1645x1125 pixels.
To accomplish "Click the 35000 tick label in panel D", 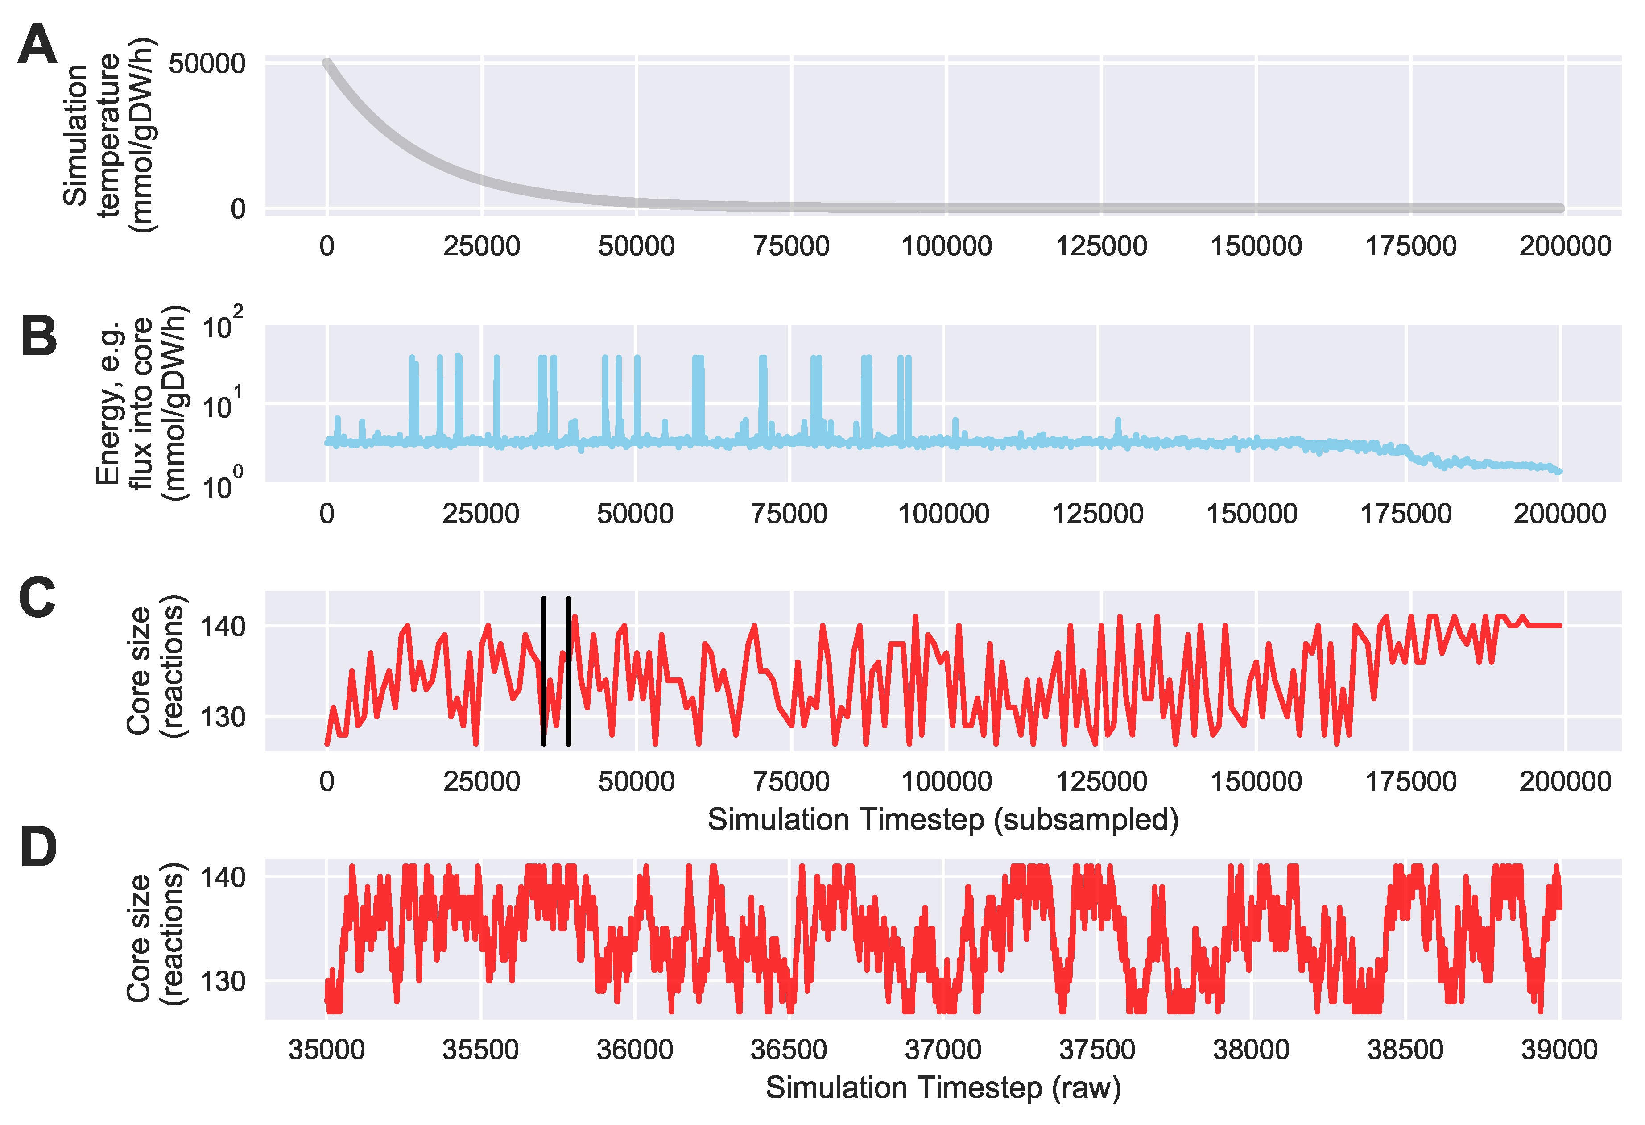I will point(327,1049).
